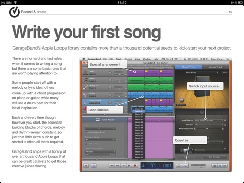Viewport: 244px width, 183px height.
Task: Click the rewind transport button
Action: click(112, 166)
